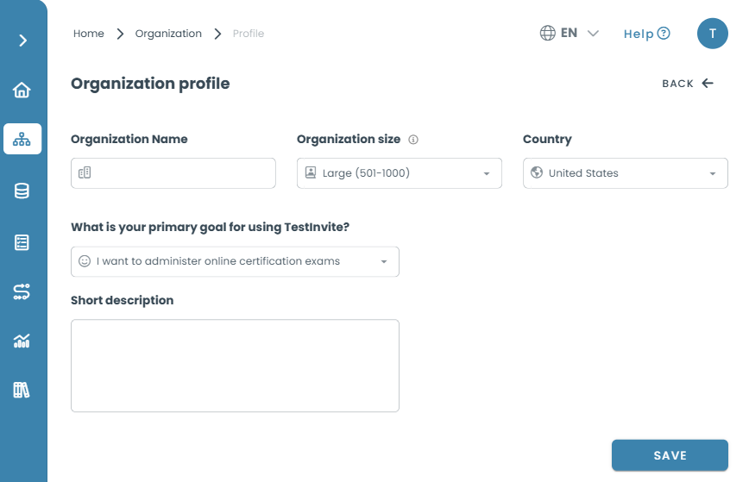Image resolution: width=749 pixels, height=482 pixels.
Task: Open the analytics chart sidebar icon
Action: coord(22,341)
